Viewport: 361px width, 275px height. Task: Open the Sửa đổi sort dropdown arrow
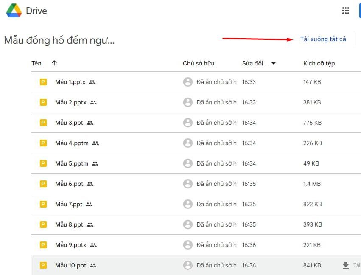click(274, 63)
